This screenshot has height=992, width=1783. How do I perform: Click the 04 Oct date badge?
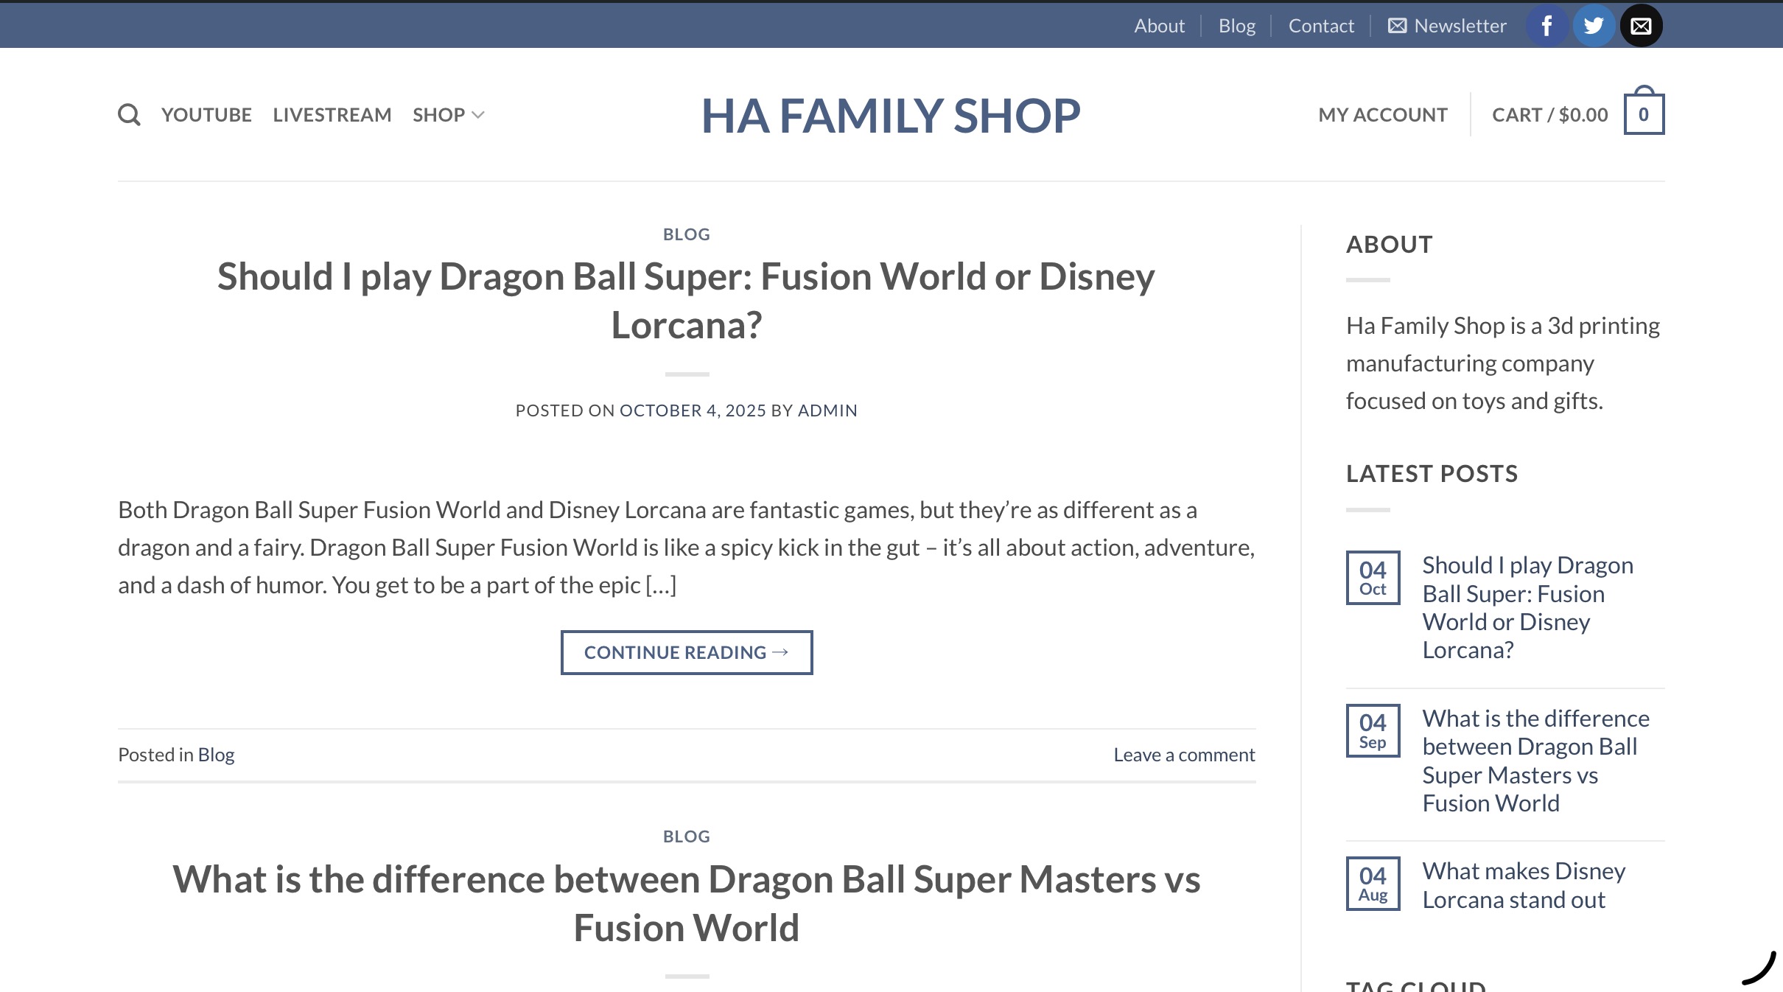[1373, 578]
